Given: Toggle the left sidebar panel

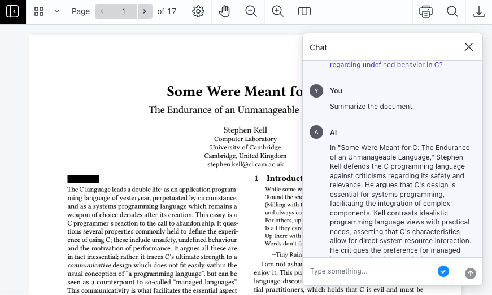Looking at the screenshot, I should [12, 11].
